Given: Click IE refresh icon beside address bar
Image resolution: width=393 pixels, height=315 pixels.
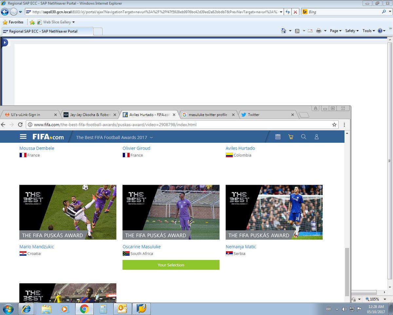Looking at the screenshot, I should (288, 12).
